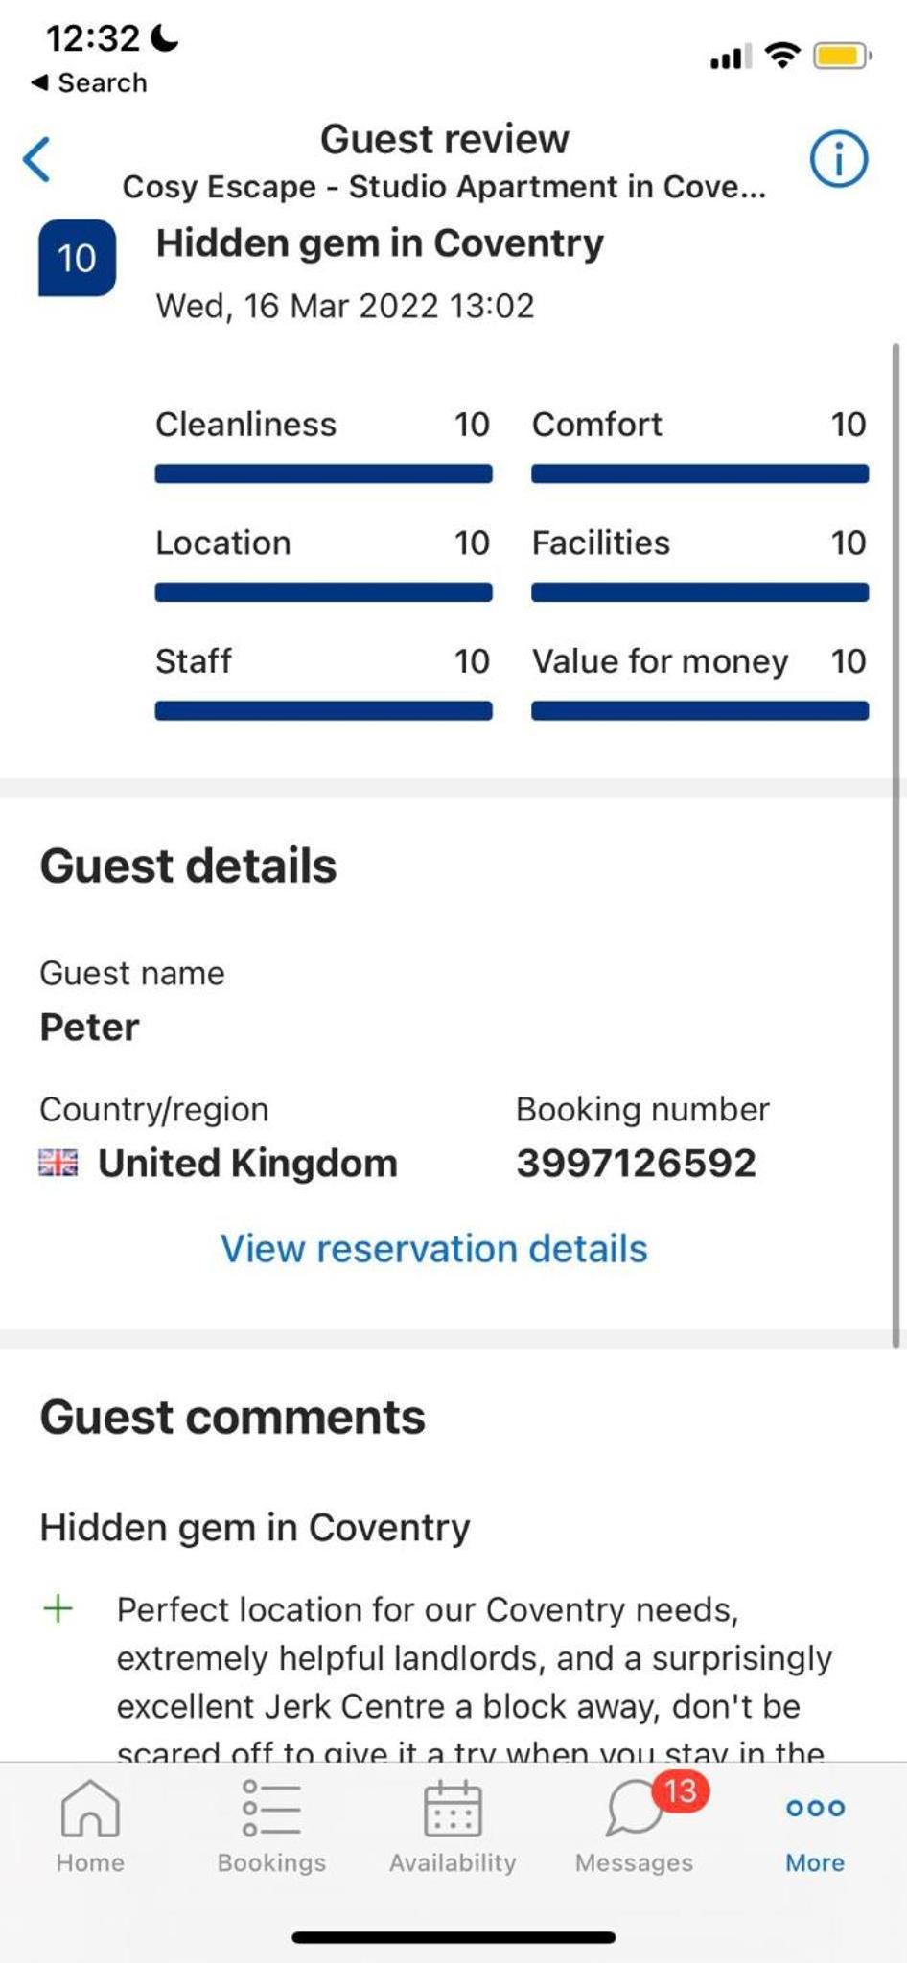
Task: Tap the More dots icon
Action: coord(815,1808)
